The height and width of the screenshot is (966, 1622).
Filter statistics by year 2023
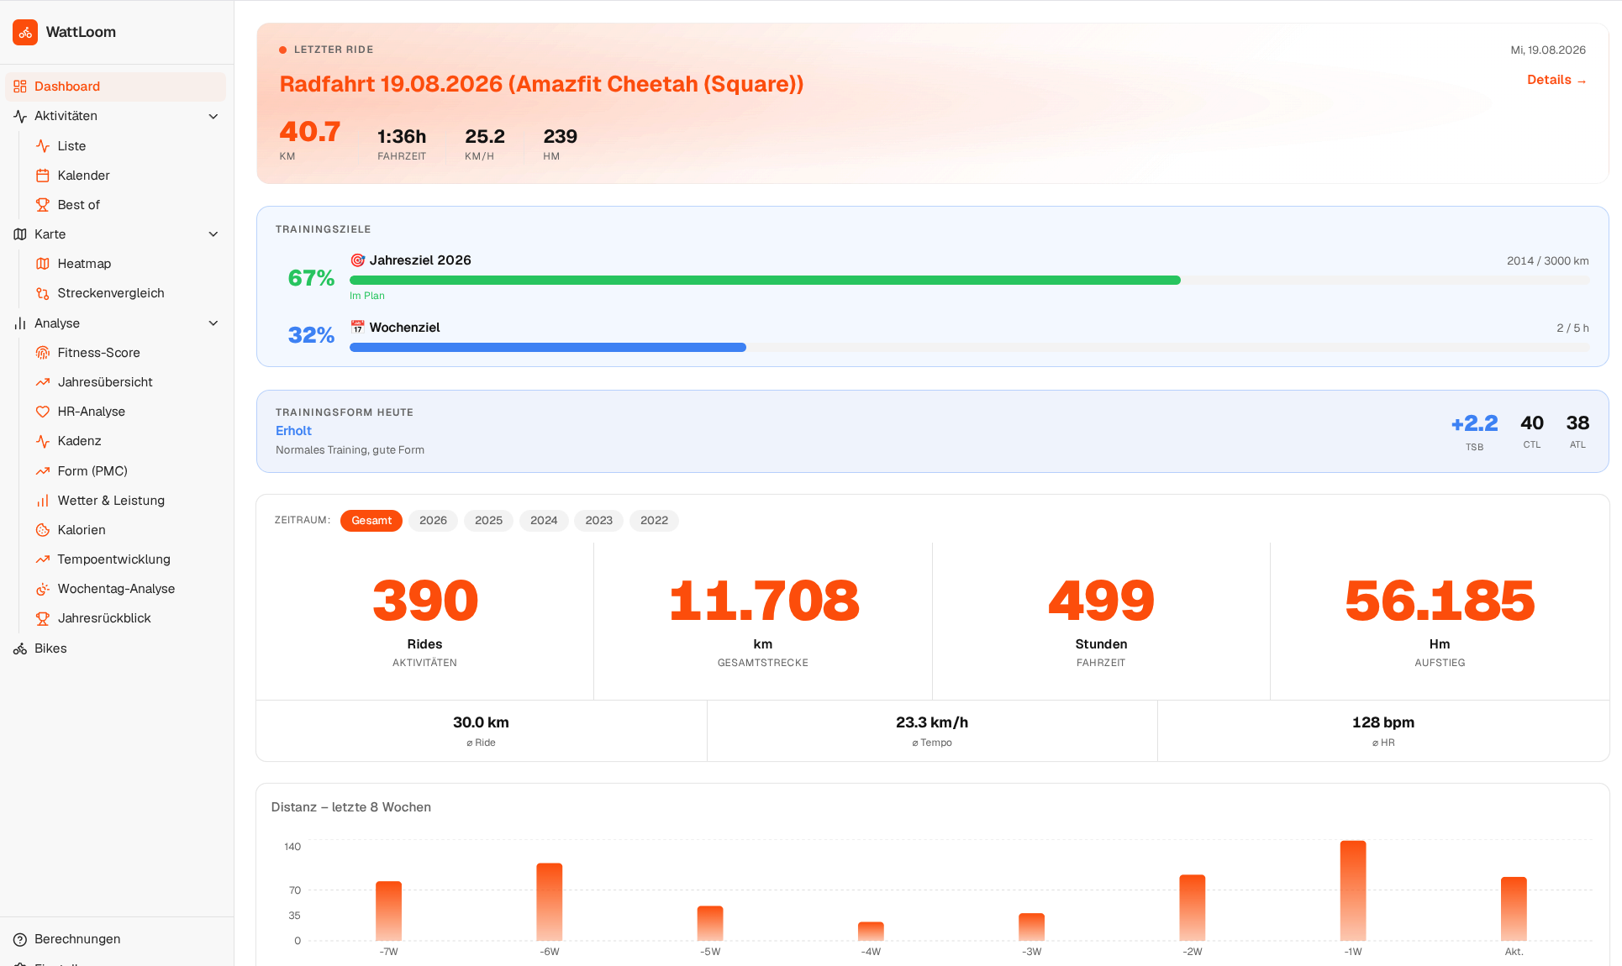coord(599,521)
